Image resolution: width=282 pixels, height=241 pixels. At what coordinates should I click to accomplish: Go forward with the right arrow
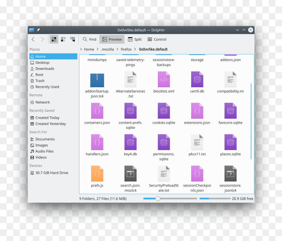[x=42, y=39]
